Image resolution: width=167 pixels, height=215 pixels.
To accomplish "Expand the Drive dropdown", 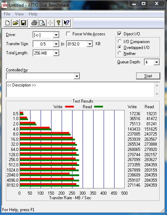I will 56,35.
